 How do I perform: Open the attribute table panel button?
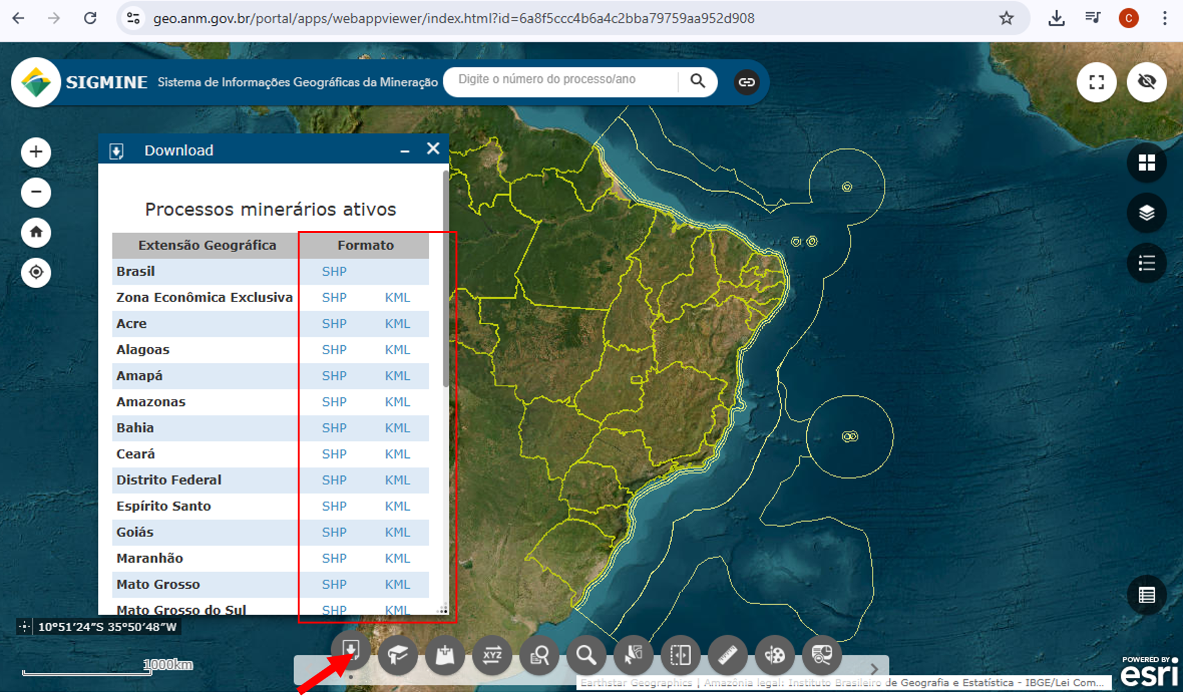click(1146, 595)
